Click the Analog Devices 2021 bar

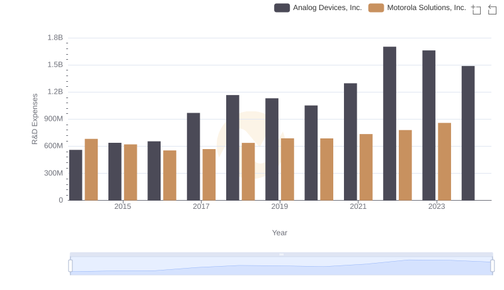[350, 142]
